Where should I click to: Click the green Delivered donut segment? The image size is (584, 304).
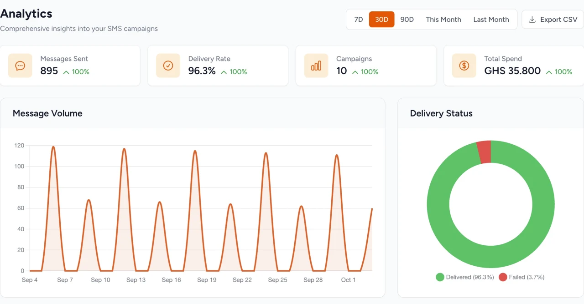491,257
